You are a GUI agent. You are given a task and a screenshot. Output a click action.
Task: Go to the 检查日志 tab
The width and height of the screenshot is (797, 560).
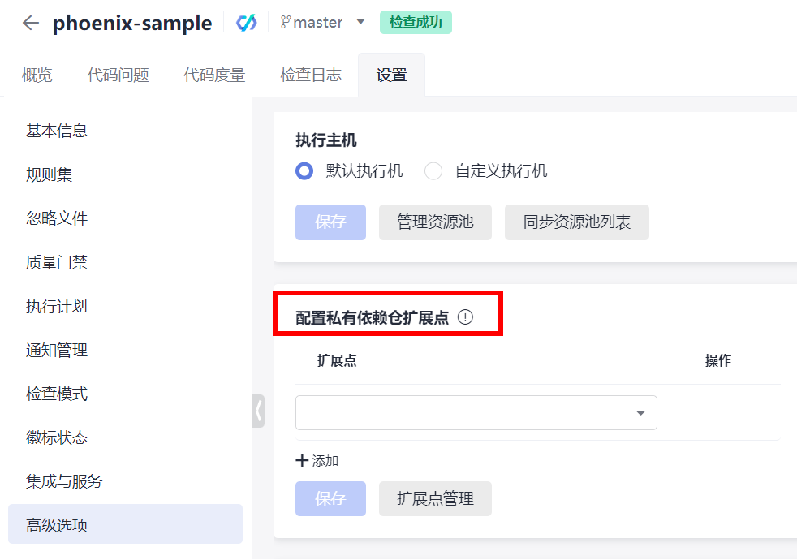click(311, 75)
